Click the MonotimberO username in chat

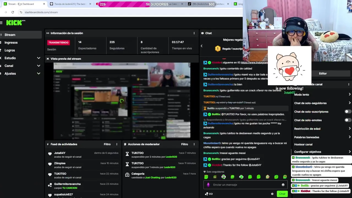(x=212, y=143)
